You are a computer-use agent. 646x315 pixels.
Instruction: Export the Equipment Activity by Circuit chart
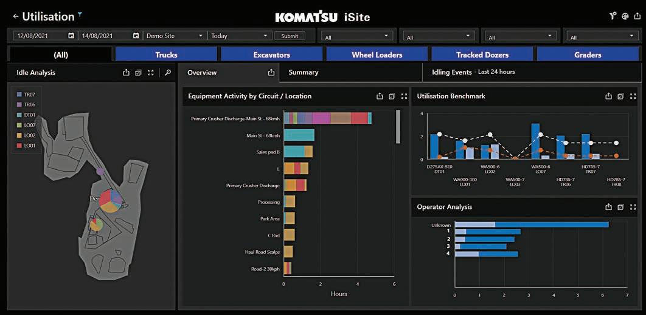(x=380, y=97)
